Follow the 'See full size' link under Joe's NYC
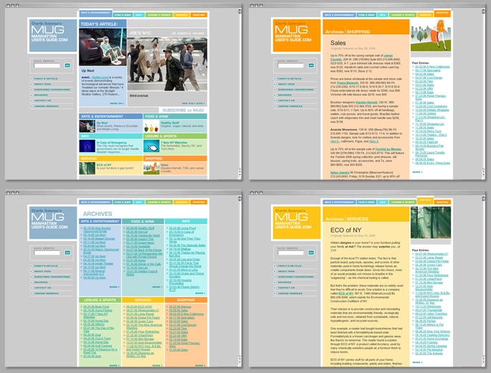The image size is (491, 373). click(191, 104)
